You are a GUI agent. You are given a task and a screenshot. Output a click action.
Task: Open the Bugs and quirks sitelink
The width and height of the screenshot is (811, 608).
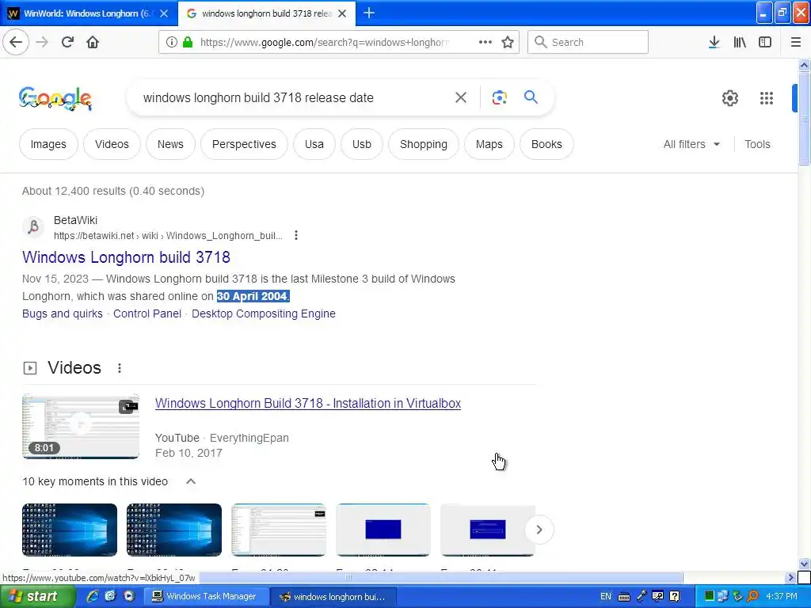(x=62, y=313)
